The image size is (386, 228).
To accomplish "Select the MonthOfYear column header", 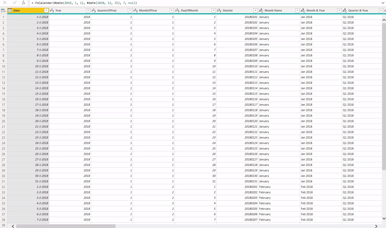I will (154, 10).
